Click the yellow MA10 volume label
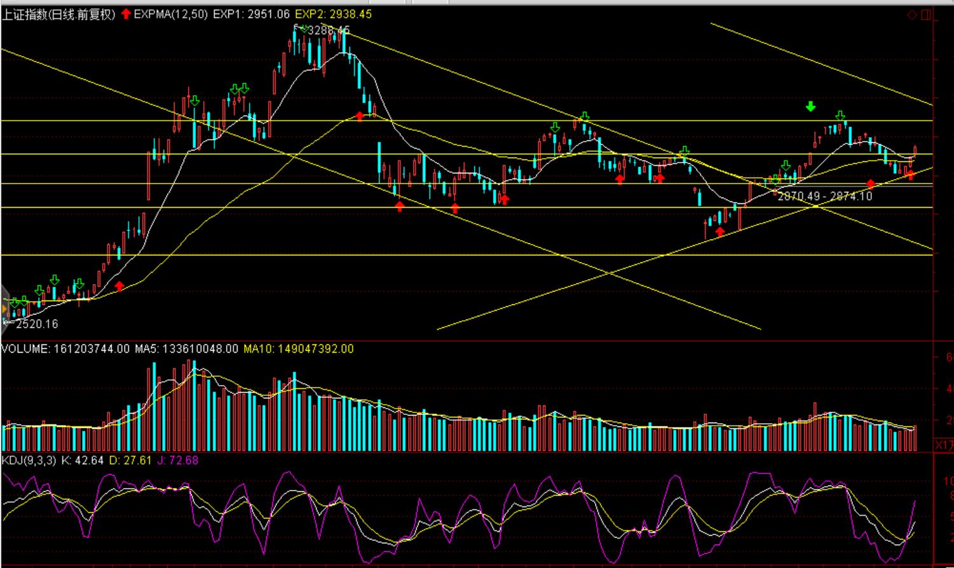The width and height of the screenshot is (954, 568). click(298, 349)
